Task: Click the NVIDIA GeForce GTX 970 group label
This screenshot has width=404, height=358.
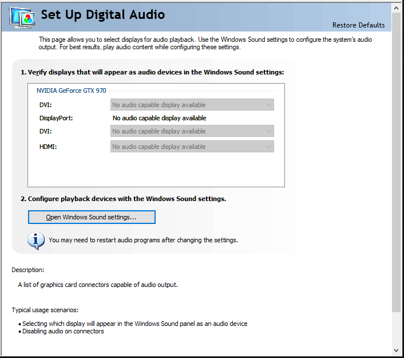Action: (72, 91)
